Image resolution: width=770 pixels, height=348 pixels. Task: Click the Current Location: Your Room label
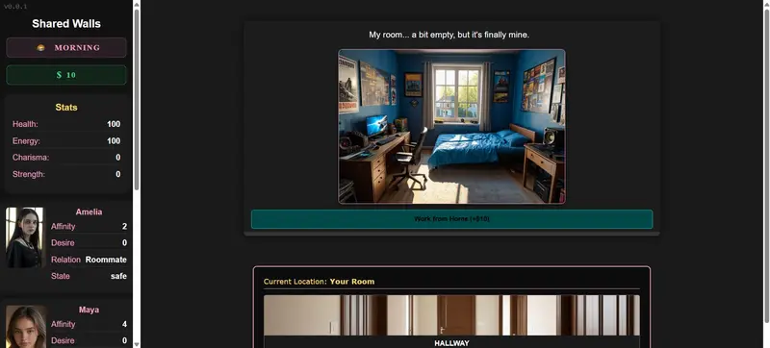click(319, 282)
